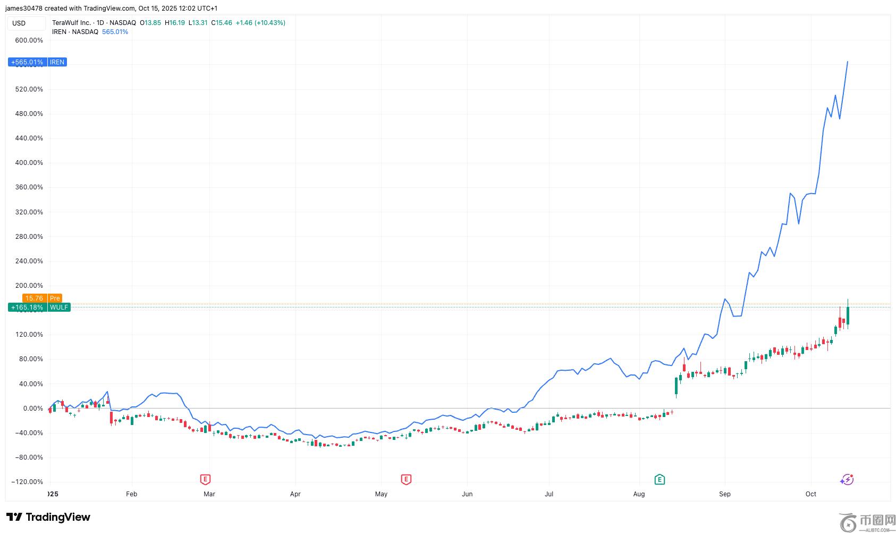Image resolution: width=896 pixels, height=533 pixels.
Task: Click the green WULF axis price tag
Action: [39, 307]
